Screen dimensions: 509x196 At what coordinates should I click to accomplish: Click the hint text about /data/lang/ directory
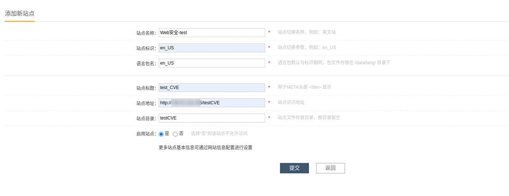click(x=334, y=63)
